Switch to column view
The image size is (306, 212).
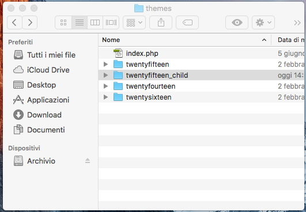coord(95,22)
